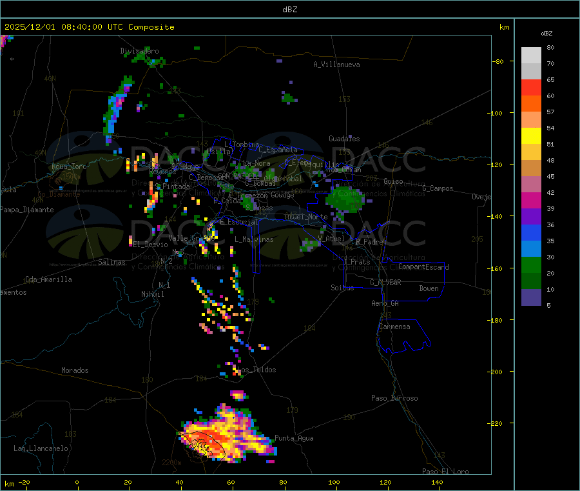Click the Soitue place label
This screenshot has width=580, height=491.
point(342,288)
